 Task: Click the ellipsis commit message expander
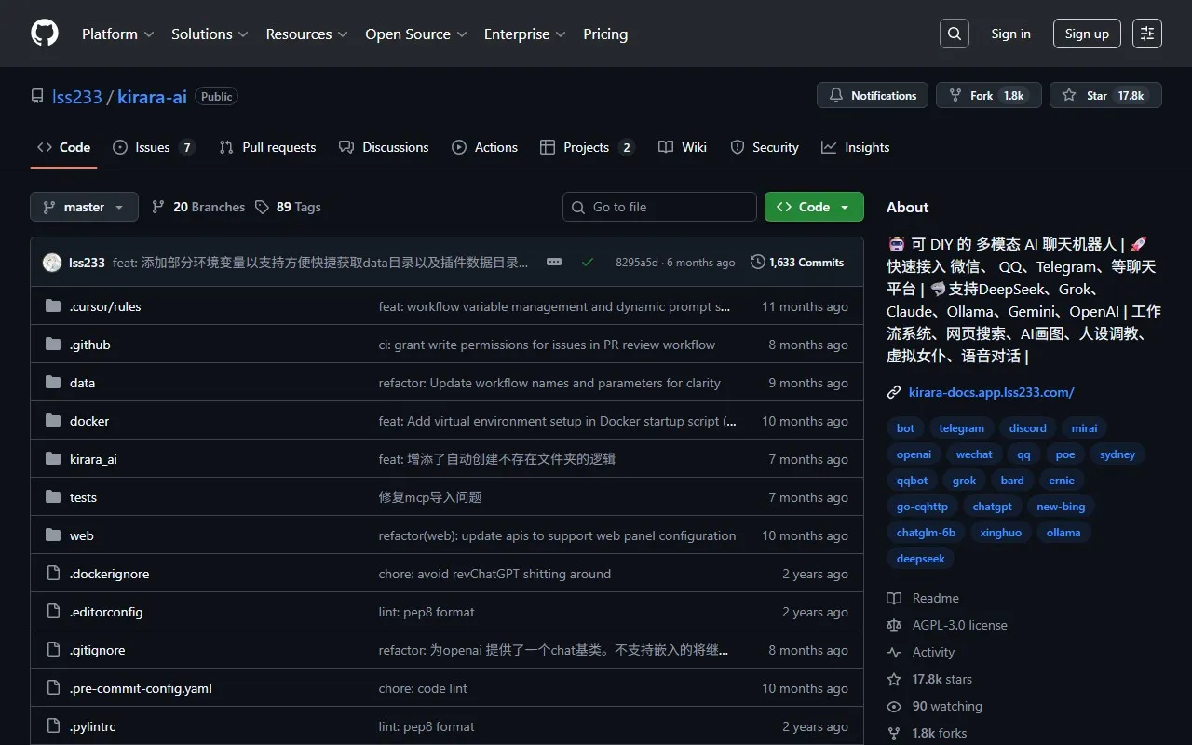554,263
